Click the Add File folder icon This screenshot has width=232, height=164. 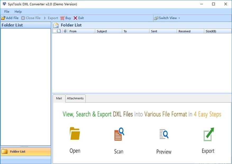3,18
